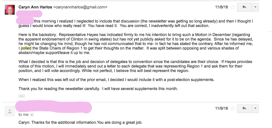The width and height of the screenshot is (272, 128).
Task: Click the 11/8/16 date stamp
Action: click(221, 7)
